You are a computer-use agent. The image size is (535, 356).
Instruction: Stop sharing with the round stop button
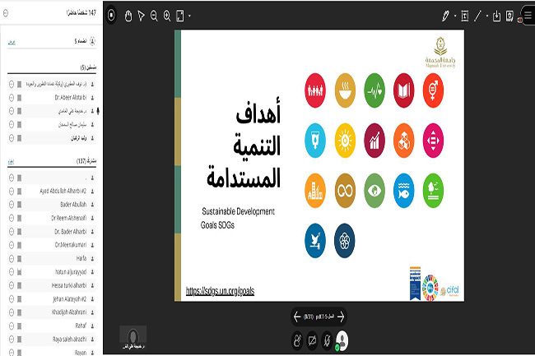(111, 16)
